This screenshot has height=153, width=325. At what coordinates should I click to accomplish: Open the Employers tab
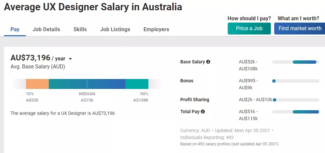tap(156, 29)
